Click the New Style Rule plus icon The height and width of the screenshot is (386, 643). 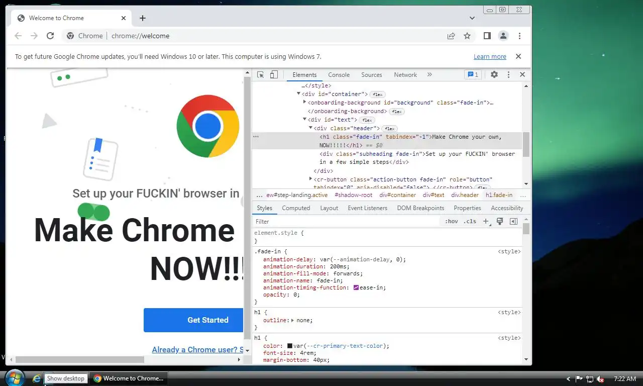point(486,221)
